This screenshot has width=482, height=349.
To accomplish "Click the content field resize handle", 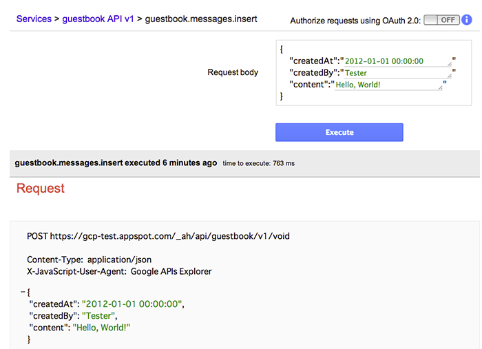I will click(440, 87).
